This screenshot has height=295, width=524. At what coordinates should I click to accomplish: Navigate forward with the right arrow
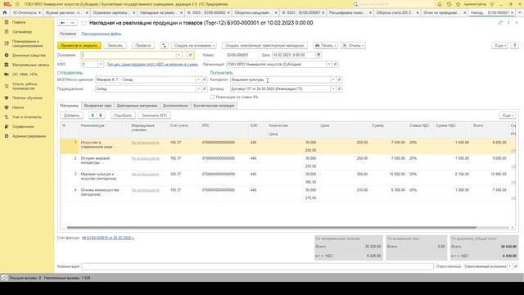coord(72,23)
